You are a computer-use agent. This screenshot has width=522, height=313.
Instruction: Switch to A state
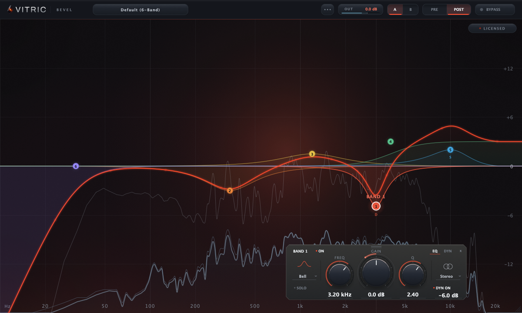click(x=395, y=10)
